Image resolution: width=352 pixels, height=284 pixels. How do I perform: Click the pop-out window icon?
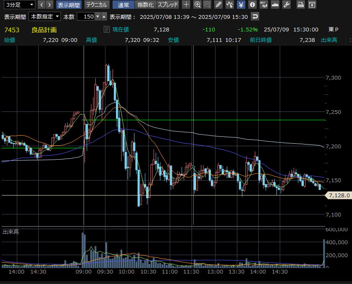312,5
